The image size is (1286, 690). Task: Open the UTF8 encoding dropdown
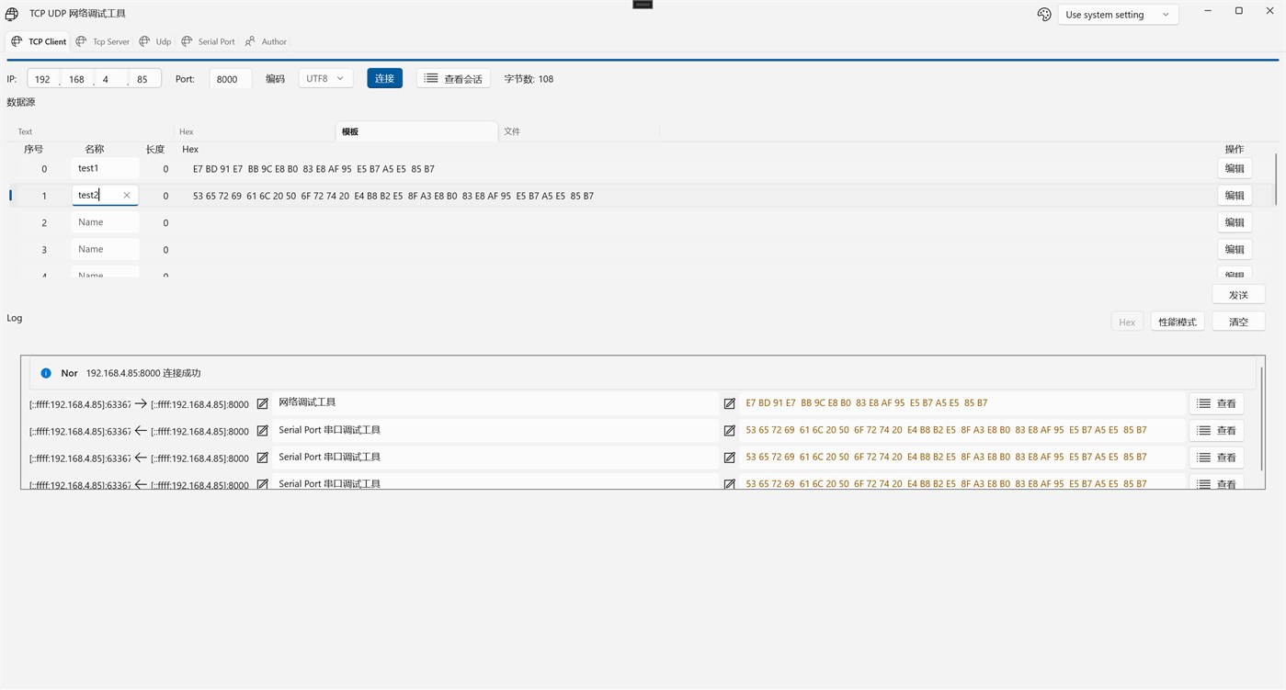tap(325, 79)
